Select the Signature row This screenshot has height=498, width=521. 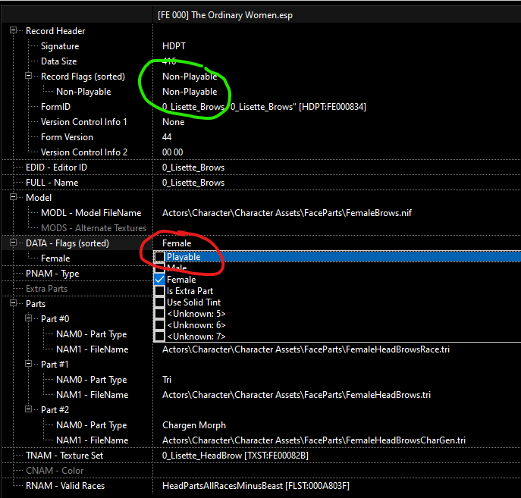tap(60, 46)
